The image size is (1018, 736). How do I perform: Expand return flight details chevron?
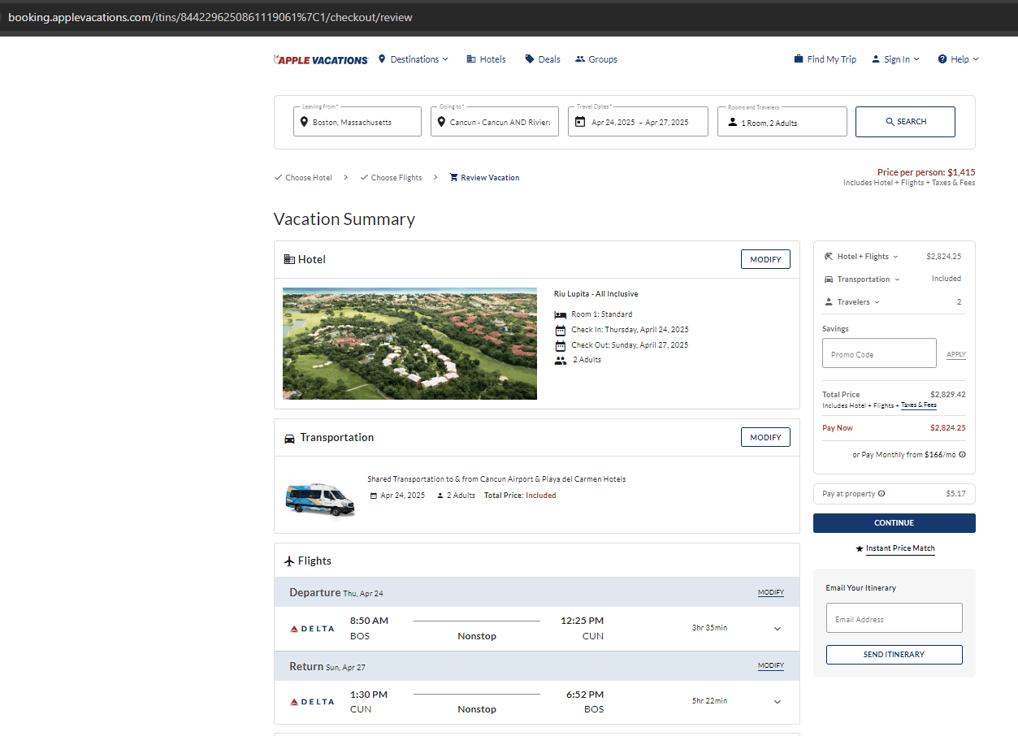[x=778, y=702]
